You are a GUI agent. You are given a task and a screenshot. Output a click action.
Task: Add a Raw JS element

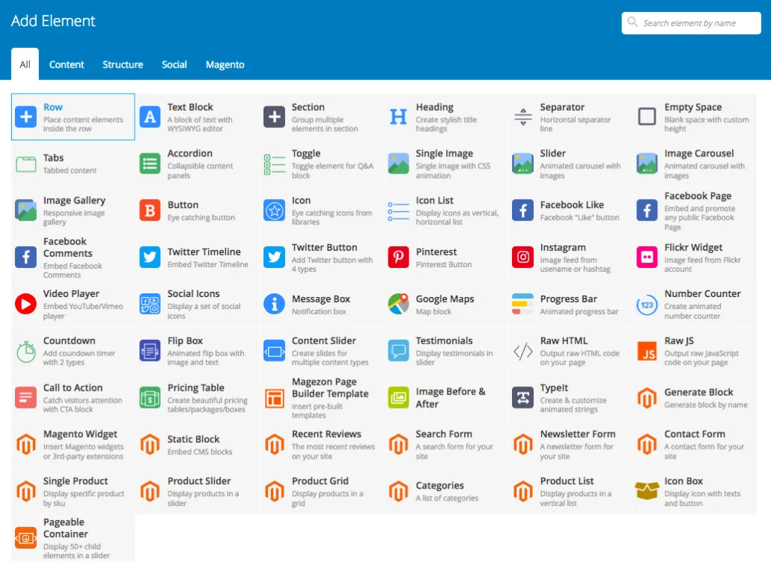(692, 349)
